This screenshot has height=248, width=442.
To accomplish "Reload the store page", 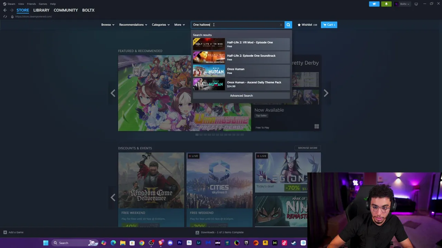I will coord(5,17).
